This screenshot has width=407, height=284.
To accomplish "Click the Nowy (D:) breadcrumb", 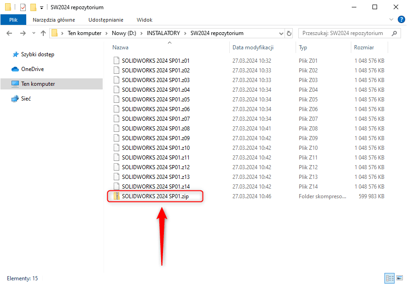I will (x=124, y=33).
